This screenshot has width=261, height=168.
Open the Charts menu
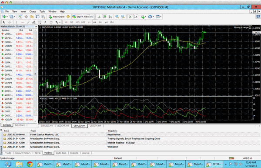pyautogui.click(x=33, y=11)
